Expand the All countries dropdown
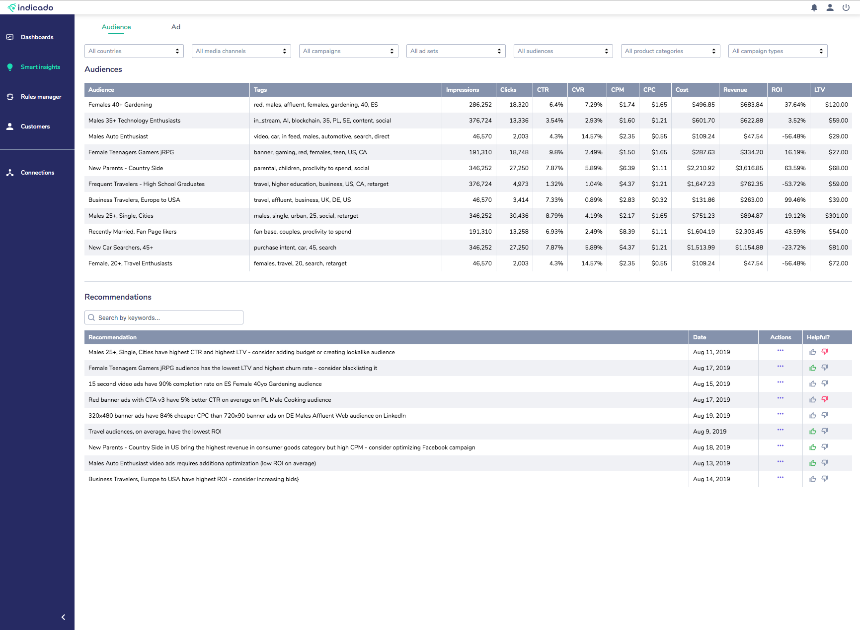Screen dimensions: 860x630 click(134, 51)
